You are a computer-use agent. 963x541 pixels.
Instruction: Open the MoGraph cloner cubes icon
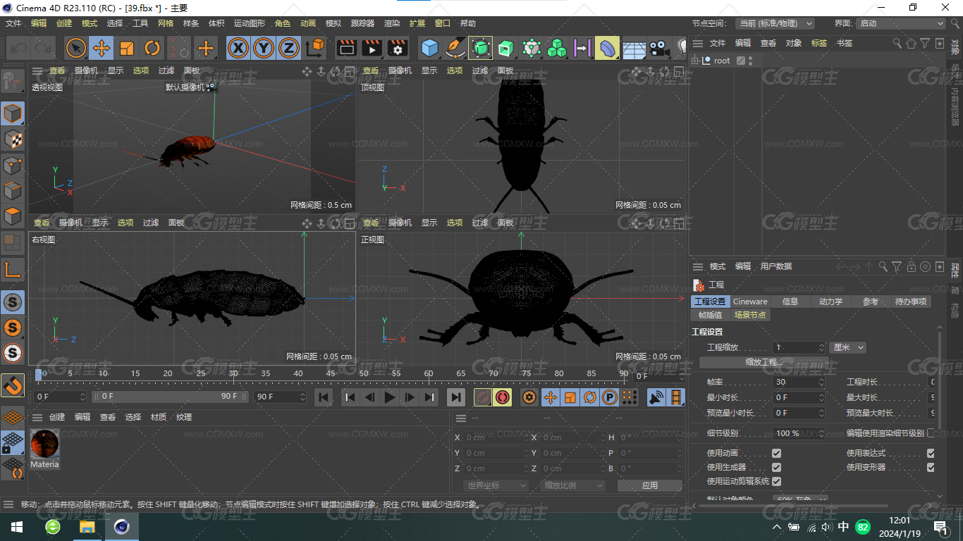557,48
